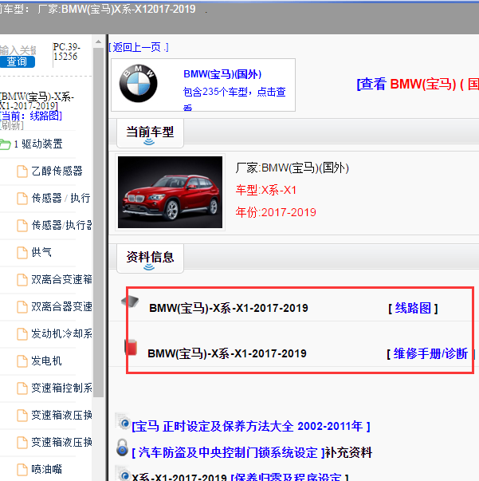This screenshot has width=479, height=481.
Task: Click the document icon beside 发动机冷却系
Action: pos(22,333)
